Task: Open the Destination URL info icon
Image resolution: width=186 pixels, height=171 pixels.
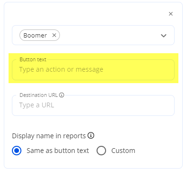Action: point(61,95)
